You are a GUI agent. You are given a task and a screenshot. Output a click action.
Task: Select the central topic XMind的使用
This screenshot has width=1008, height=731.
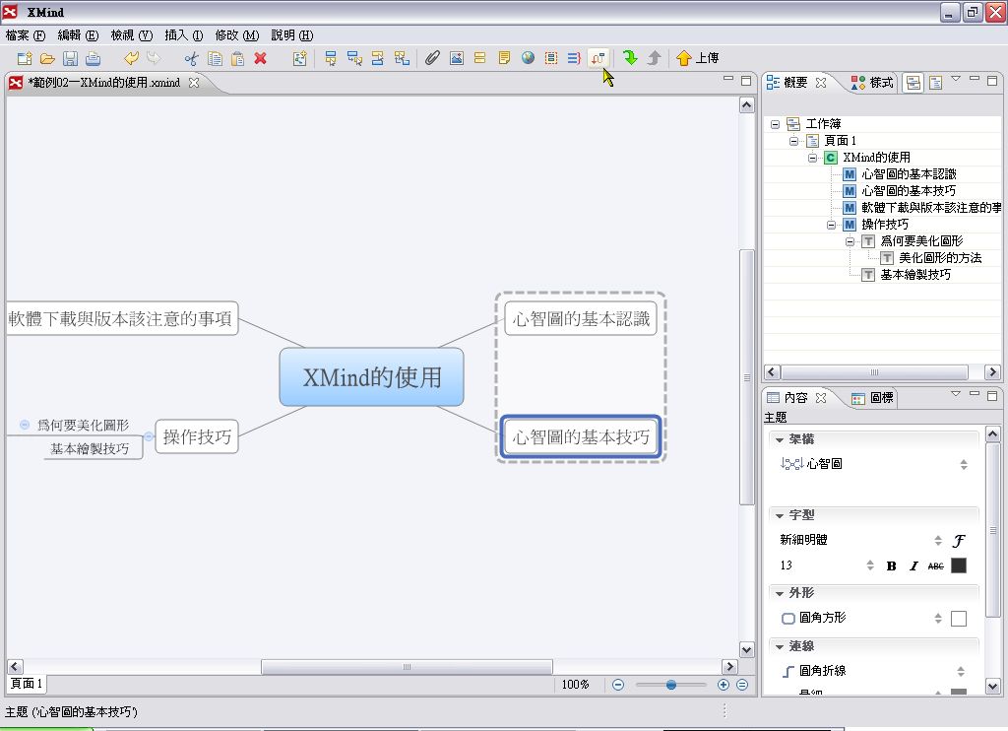(x=371, y=377)
